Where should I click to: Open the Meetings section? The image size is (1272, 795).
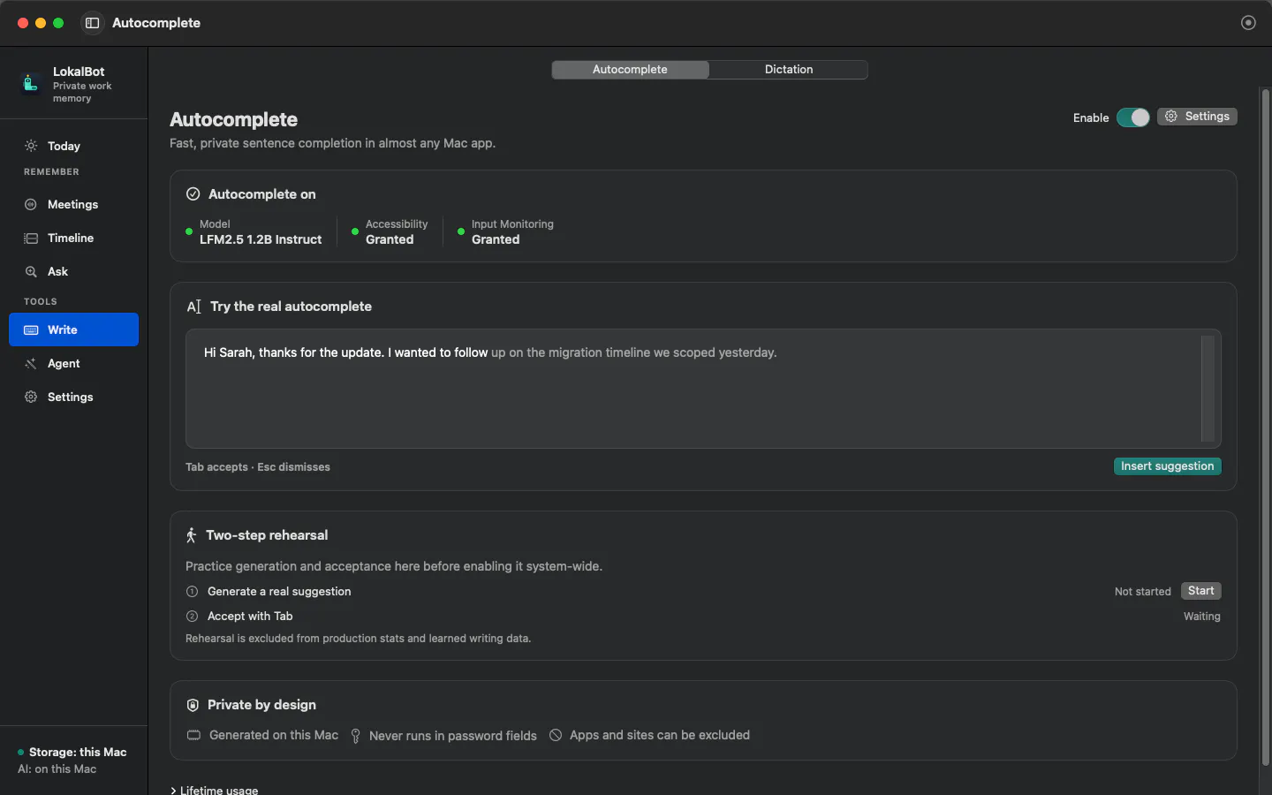pyautogui.click(x=73, y=204)
